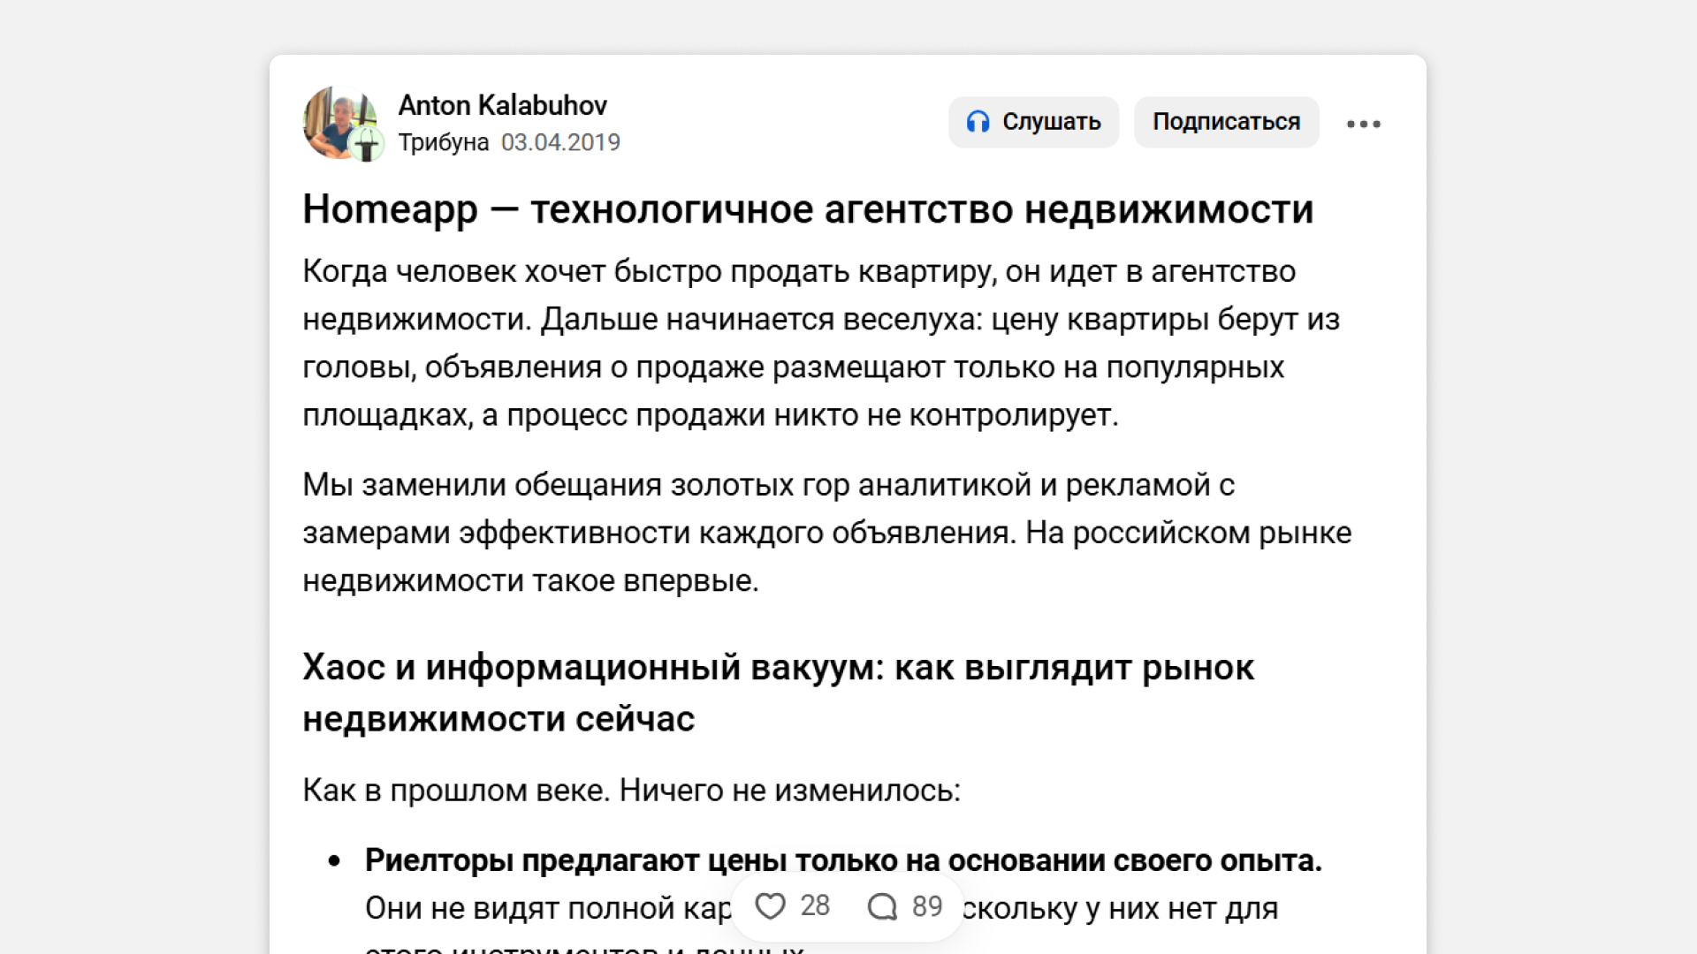The width and height of the screenshot is (1697, 954).
Task: Open the Anton Kalabuhov profile name link
Action: [502, 105]
